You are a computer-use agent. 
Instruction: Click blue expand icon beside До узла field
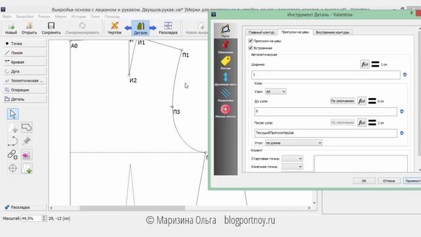(402, 111)
